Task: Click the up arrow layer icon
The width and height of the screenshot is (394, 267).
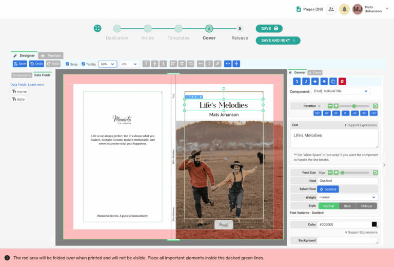Action: [x=324, y=81]
